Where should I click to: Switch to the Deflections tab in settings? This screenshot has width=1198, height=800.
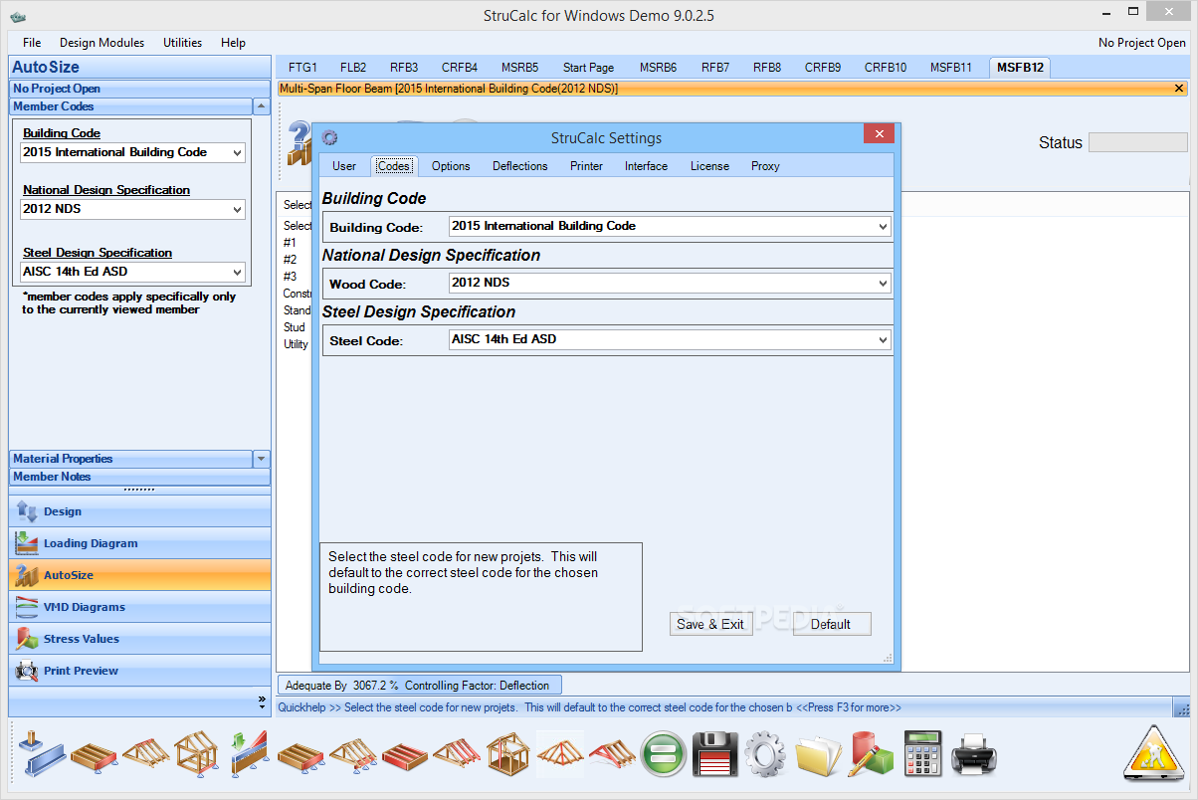point(520,166)
